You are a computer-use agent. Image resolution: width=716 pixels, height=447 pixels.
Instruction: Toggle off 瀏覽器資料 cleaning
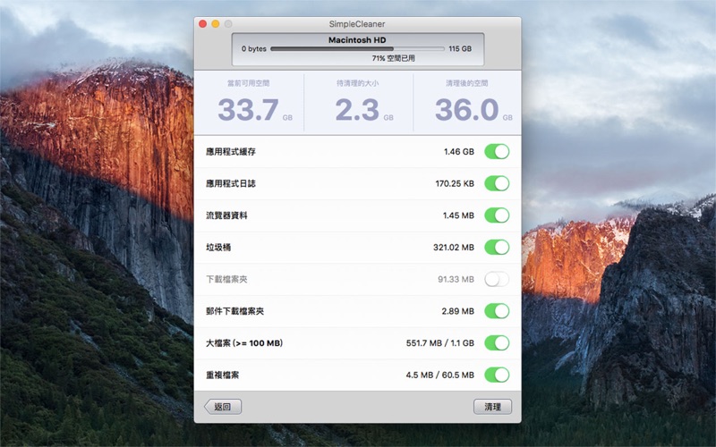point(497,215)
